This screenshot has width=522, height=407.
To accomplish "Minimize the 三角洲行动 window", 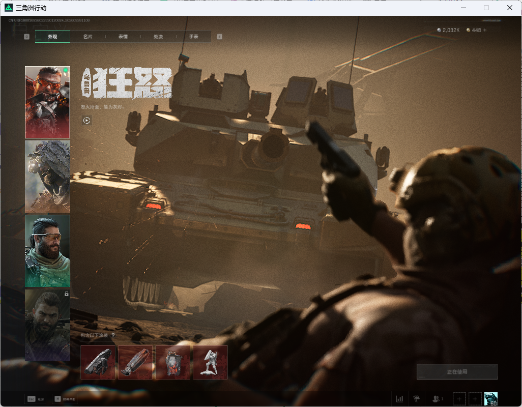I will pos(463,8).
